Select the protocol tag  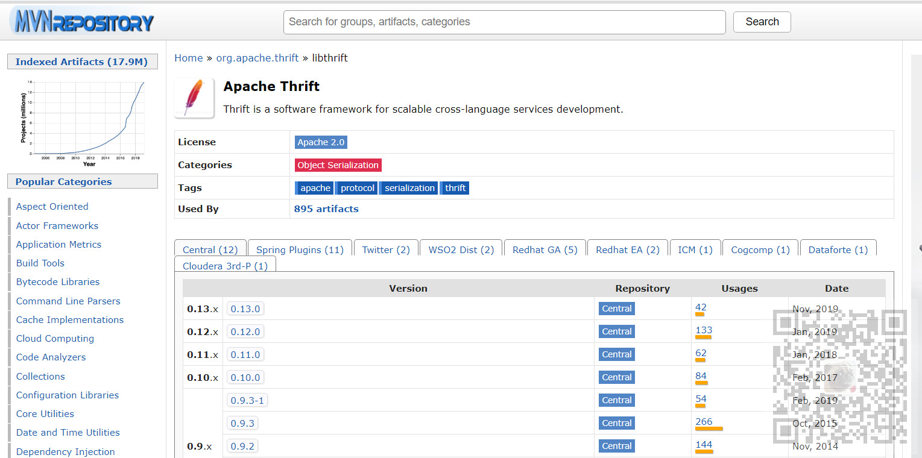click(x=356, y=188)
